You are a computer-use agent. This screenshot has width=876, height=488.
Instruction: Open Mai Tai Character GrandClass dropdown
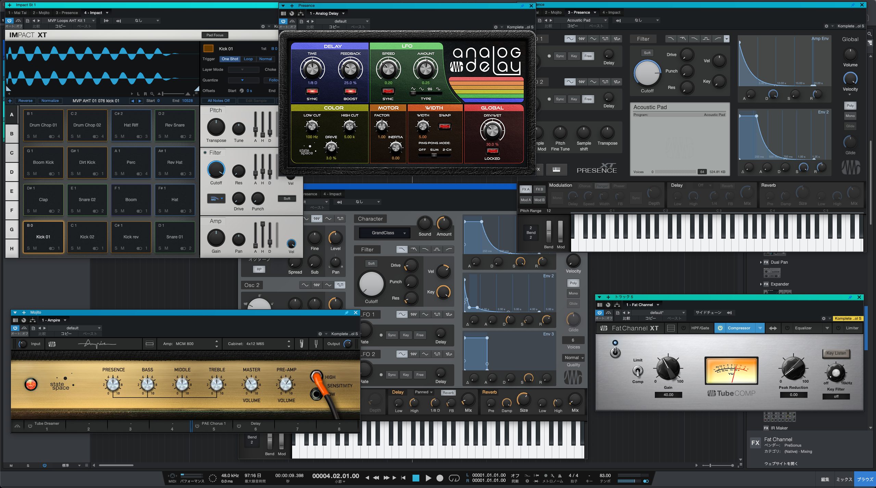click(x=384, y=233)
